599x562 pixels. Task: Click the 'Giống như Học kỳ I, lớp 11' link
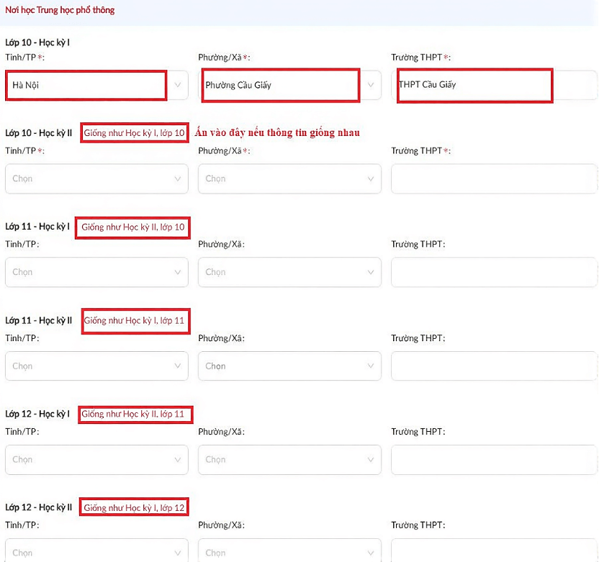point(135,321)
